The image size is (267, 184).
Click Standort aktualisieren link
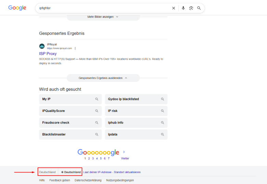click(x=127, y=172)
